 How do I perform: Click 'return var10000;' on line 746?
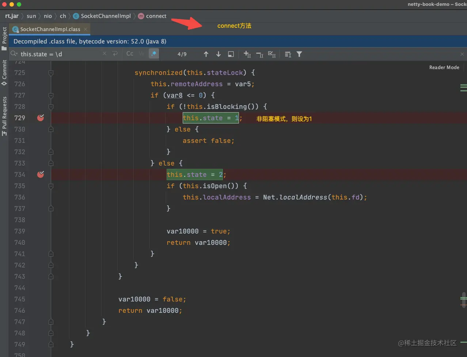[x=150, y=311]
